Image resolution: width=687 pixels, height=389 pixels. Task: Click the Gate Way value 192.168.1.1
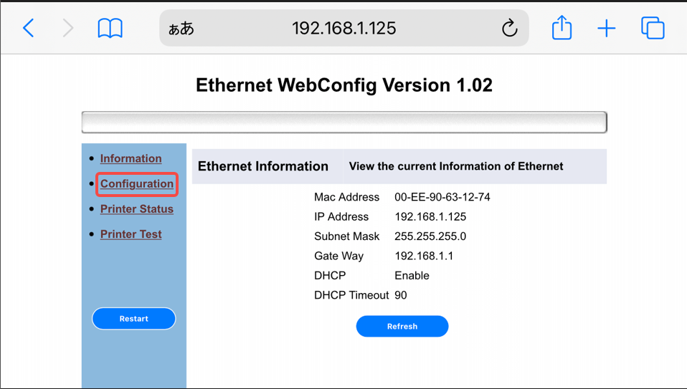pyautogui.click(x=424, y=256)
